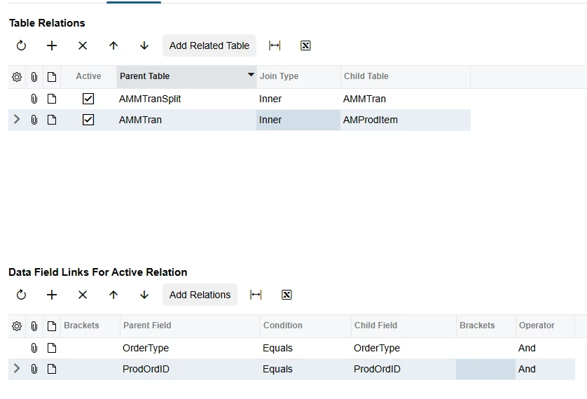Select the AMMTran parent table cell
Screen dimensions: 587x399
coord(186,120)
